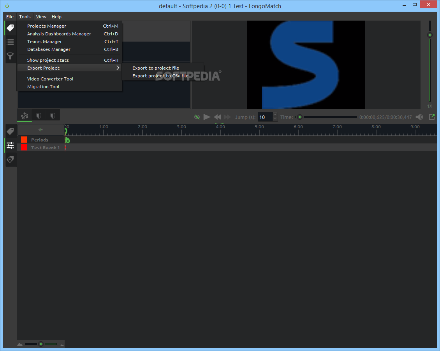Click the playback time readout 0:00:00,625/0:00:30,447
Image resolution: width=440 pixels, height=351 pixels.
(x=385, y=117)
